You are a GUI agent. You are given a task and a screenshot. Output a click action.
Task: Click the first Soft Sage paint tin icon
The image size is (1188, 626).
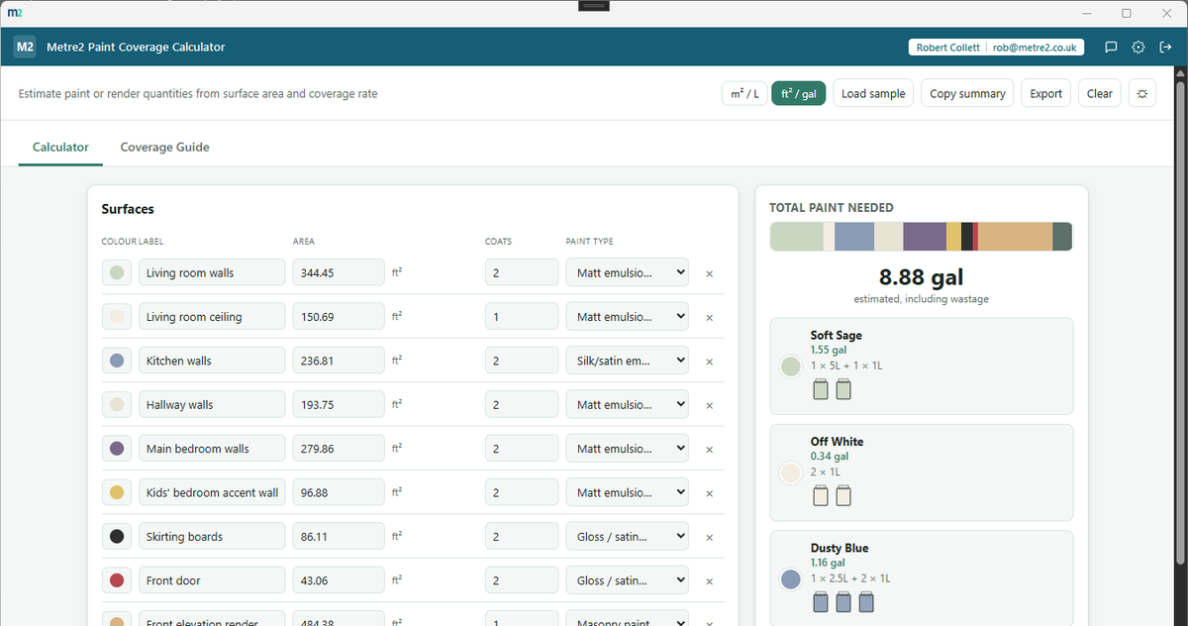(820, 389)
